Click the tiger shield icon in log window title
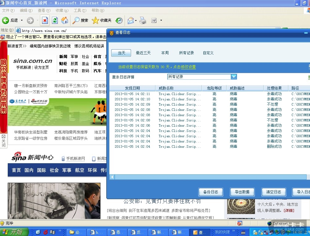The image size is (310, 236). (112, 33)
